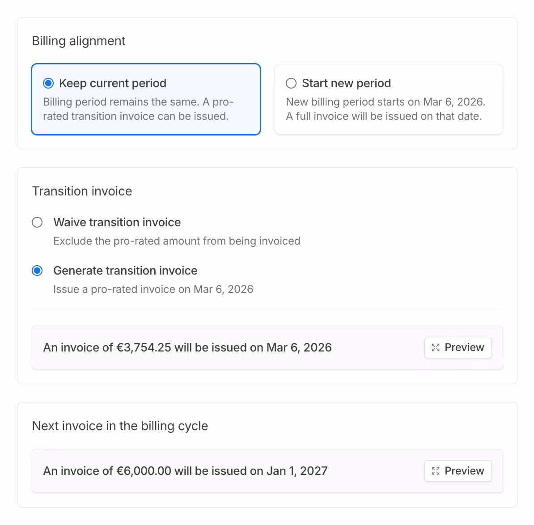Click the expand icon inside the first Preview button

point(436,347)
